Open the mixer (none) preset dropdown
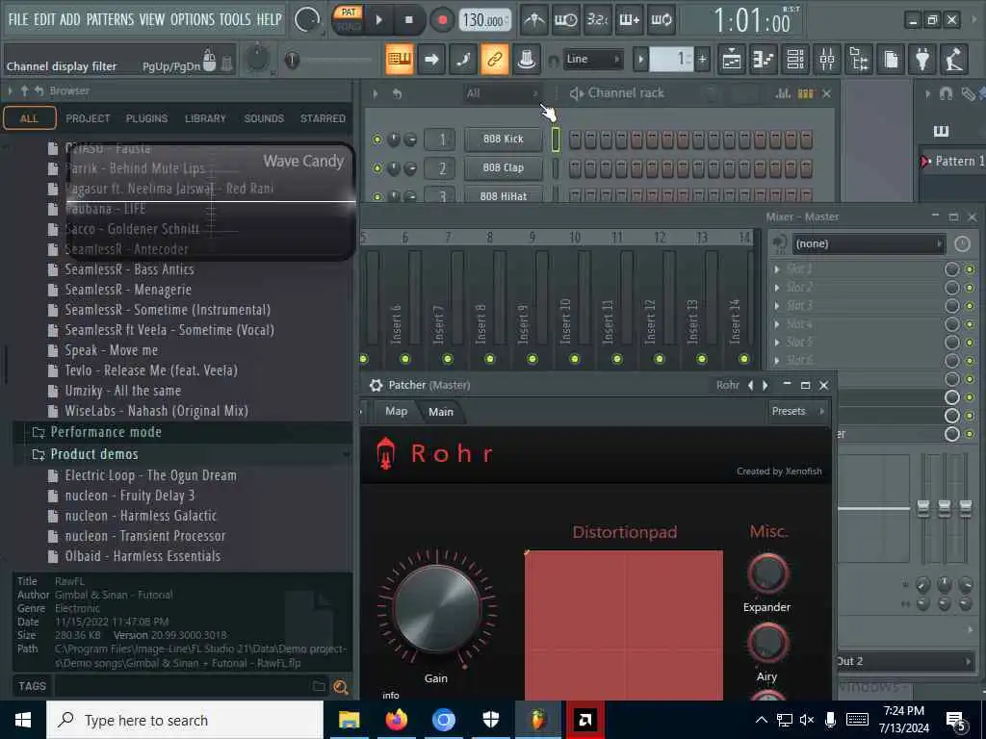 869,243
